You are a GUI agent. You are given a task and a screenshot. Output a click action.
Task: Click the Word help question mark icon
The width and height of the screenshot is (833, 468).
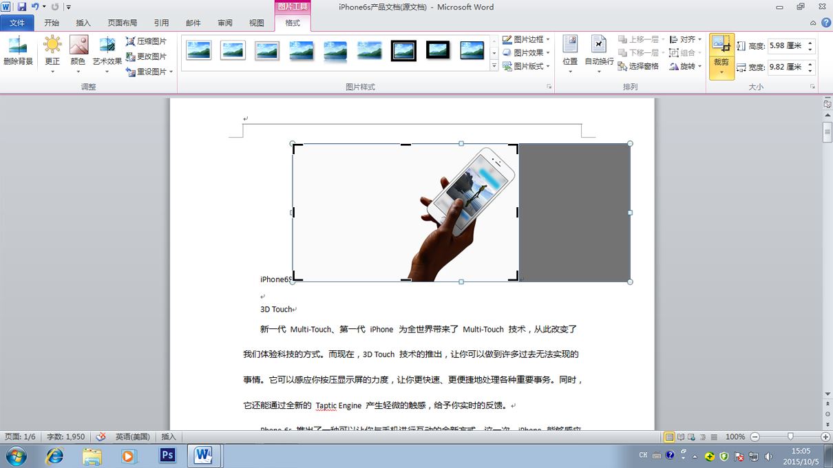[825, 23]
